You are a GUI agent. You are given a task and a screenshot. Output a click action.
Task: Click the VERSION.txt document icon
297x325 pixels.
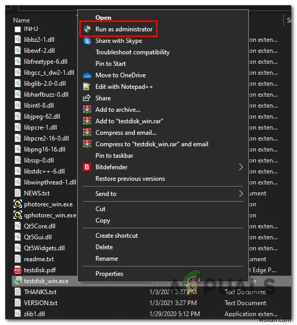18,303
